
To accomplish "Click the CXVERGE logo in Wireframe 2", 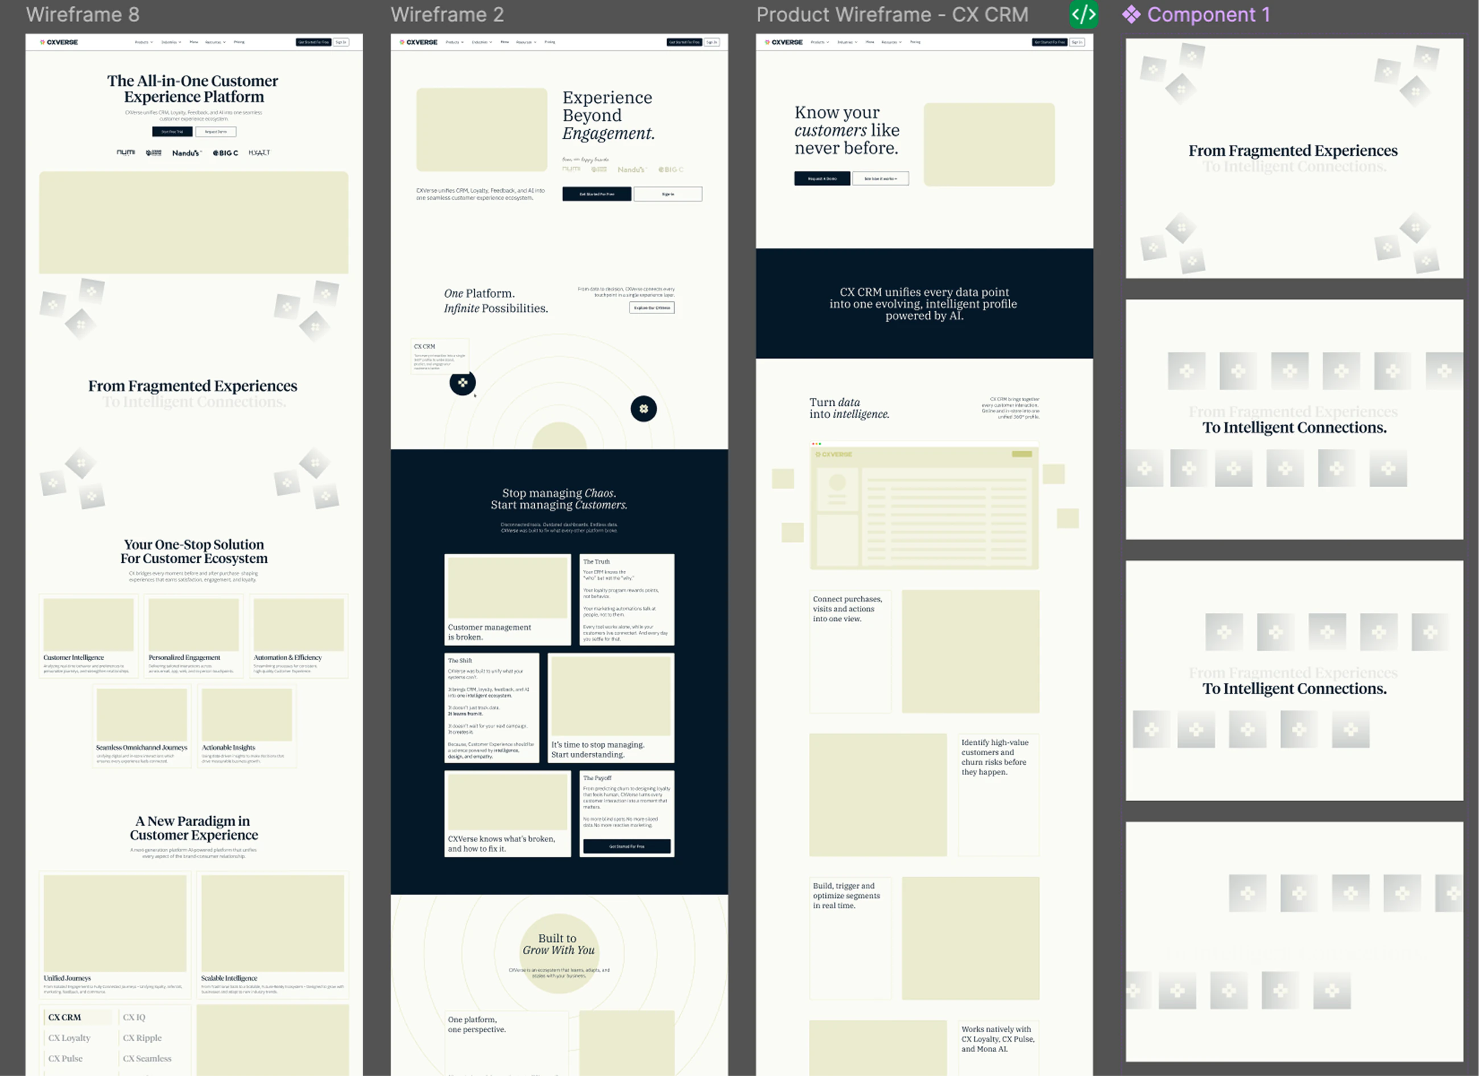I will click(419, 42).
